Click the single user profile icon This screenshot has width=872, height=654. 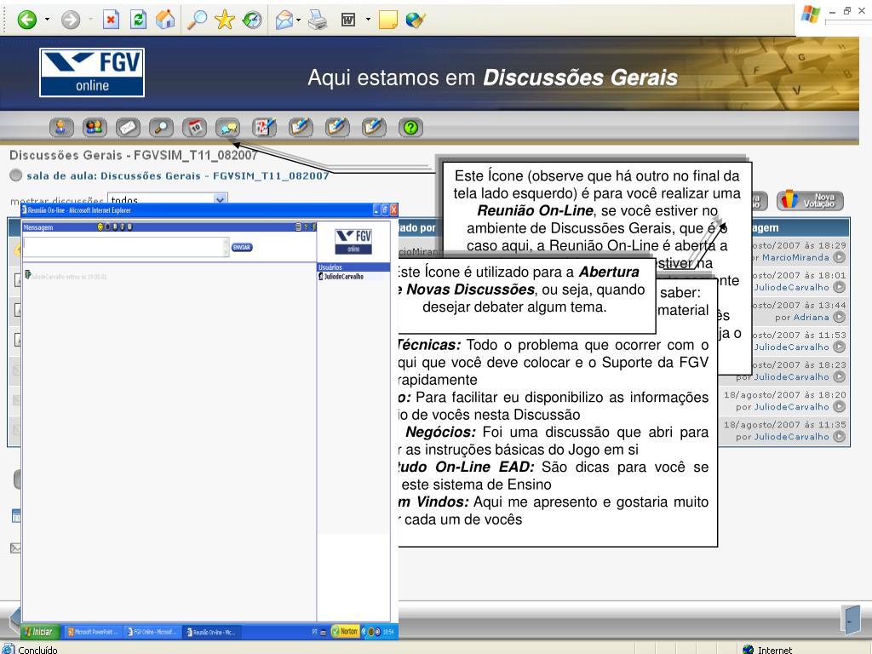click(61, 128)
